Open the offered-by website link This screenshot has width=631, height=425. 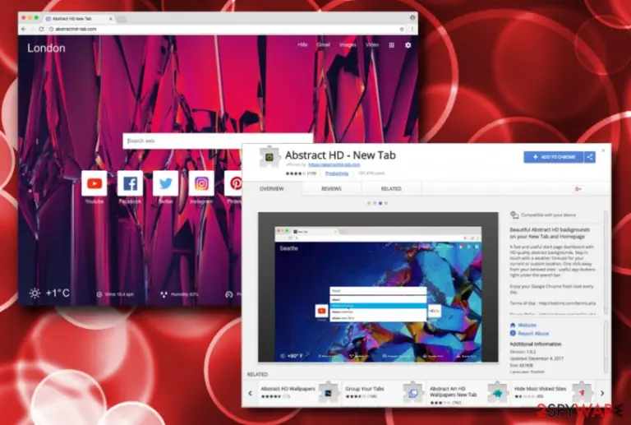(x=334, y=164)
